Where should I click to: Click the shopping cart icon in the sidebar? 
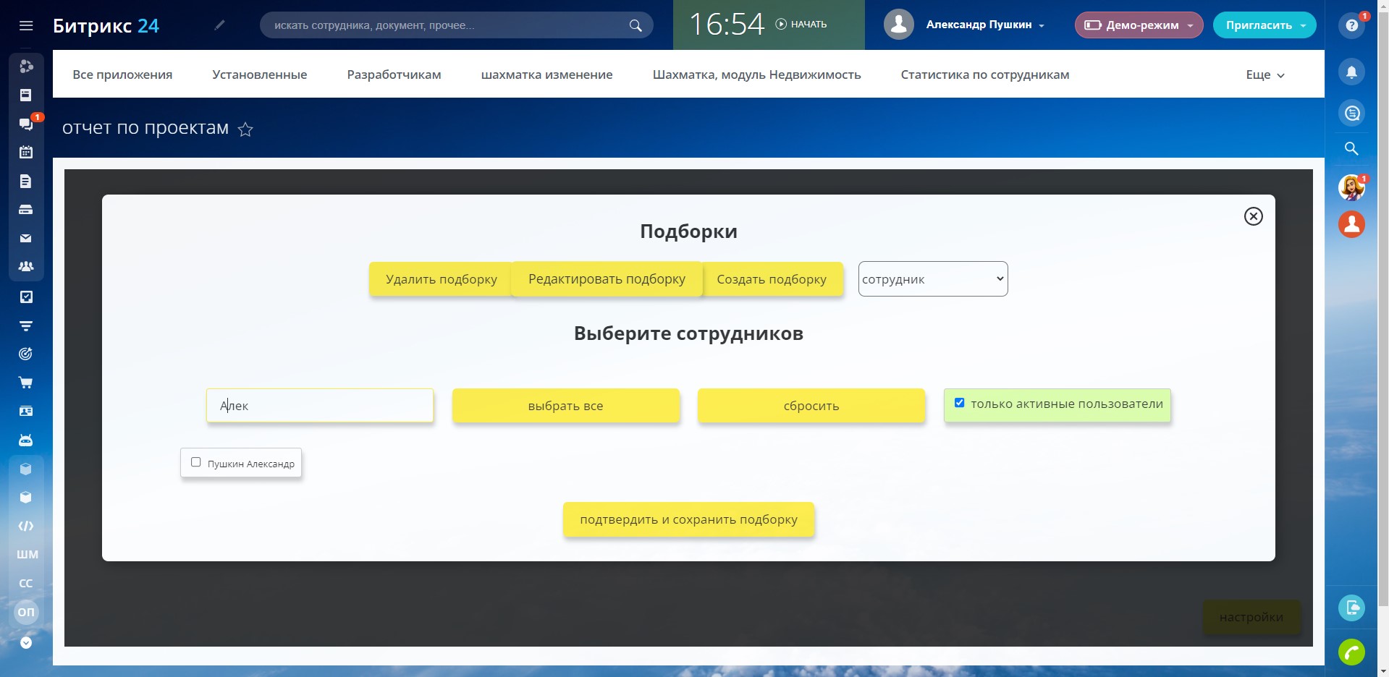point(26,383)
